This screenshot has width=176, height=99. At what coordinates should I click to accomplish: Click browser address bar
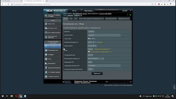point(81,4)
